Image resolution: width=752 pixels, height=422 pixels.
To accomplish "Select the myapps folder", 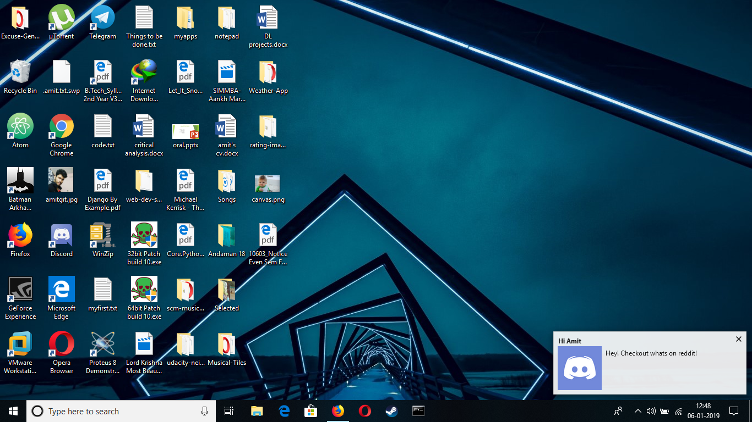I will (186, 23).
